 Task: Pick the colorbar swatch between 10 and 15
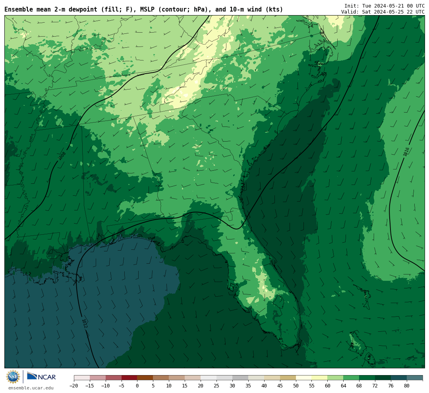pyautogui.click(x=177, y=378)
